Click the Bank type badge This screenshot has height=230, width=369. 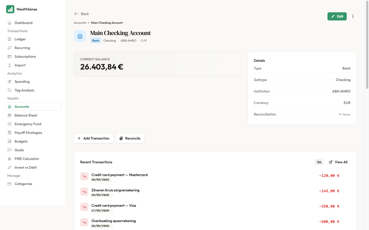[x=96, y=41]
